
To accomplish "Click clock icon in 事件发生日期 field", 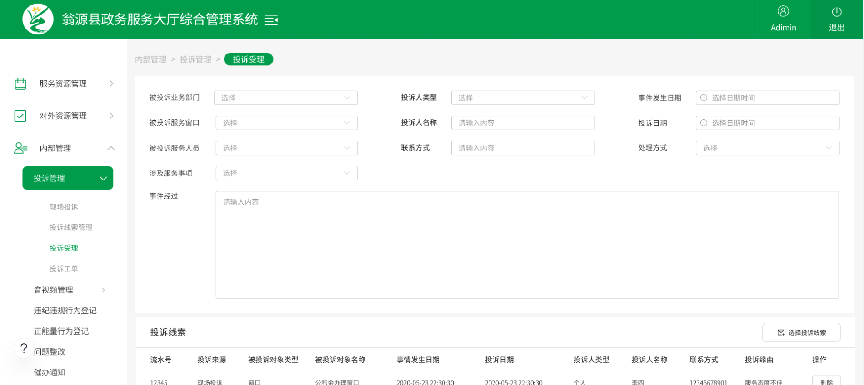I will [x=704, y=97].
